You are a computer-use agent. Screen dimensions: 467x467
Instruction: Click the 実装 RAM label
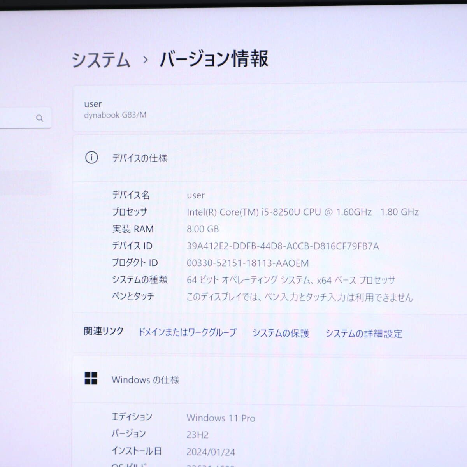133,229
